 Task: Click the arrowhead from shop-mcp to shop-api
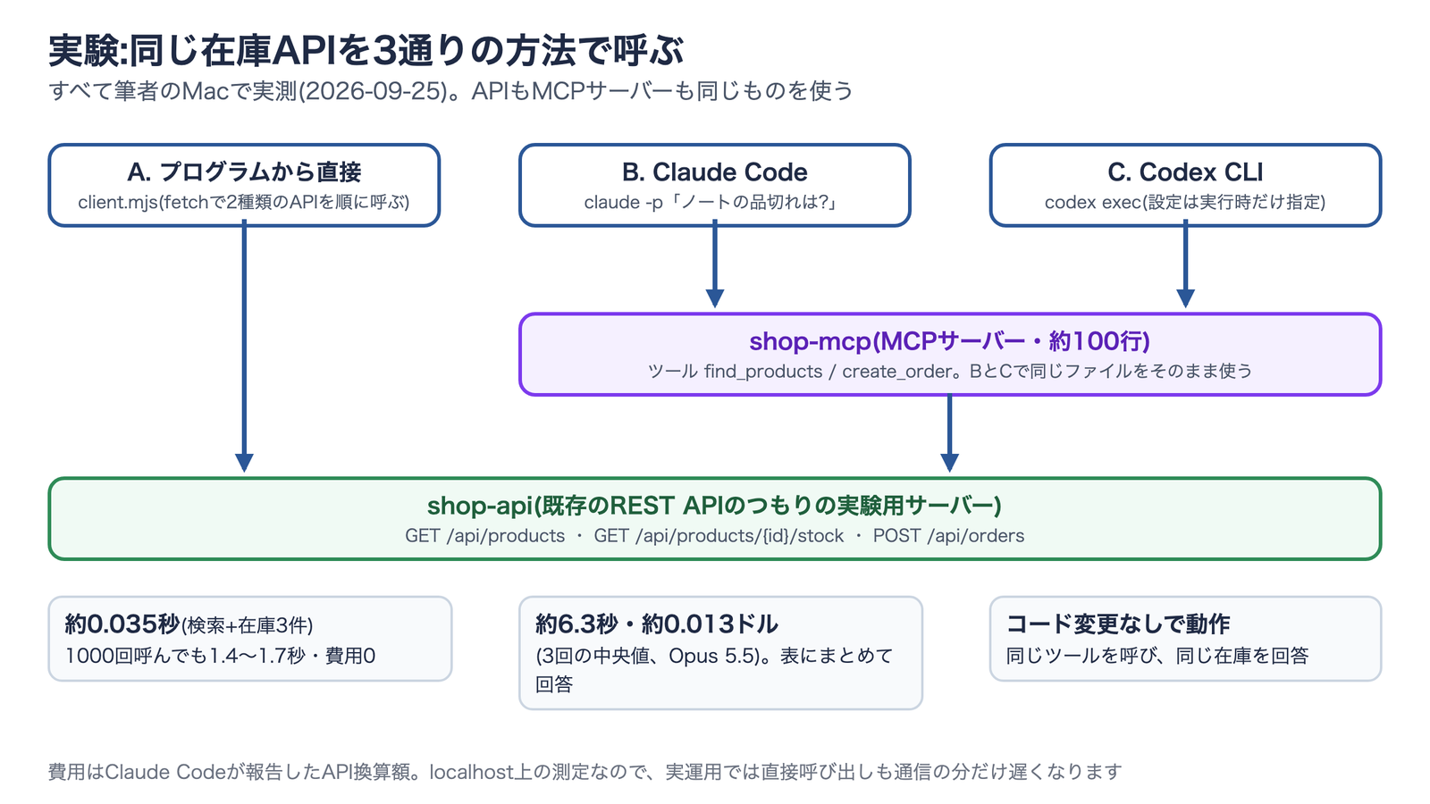[x=950, y=463]
